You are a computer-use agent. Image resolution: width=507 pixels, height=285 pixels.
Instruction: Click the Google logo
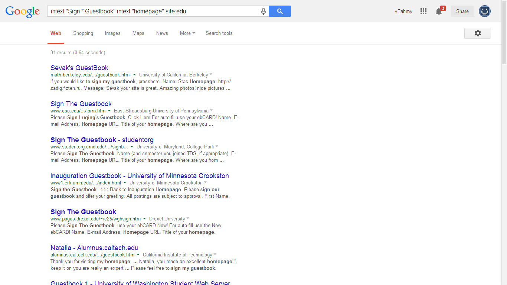coord(22,12)
